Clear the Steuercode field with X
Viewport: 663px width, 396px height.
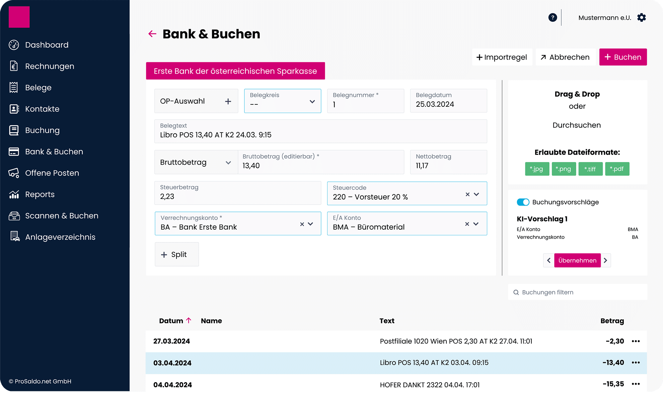click(467, 194)
